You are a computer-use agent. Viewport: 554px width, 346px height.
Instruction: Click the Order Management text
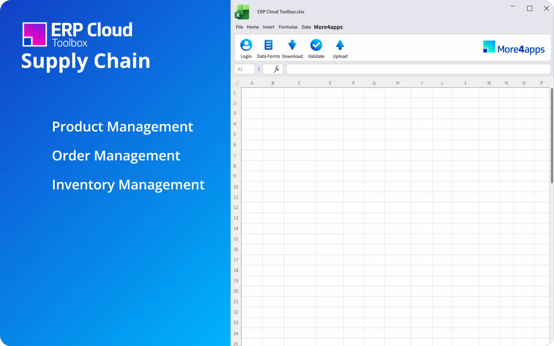pyautogui.click(x=116, y=156)
